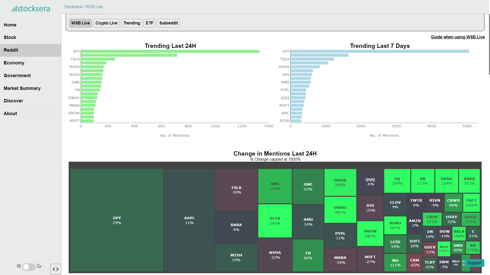The width and height of the screenshot is (490, 275).
Task: Select the PLTR 245% treemap tile
Action: tap(275, 221)
